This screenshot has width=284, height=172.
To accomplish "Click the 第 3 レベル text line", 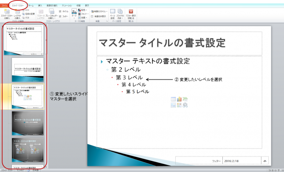I will pos(129,77).
